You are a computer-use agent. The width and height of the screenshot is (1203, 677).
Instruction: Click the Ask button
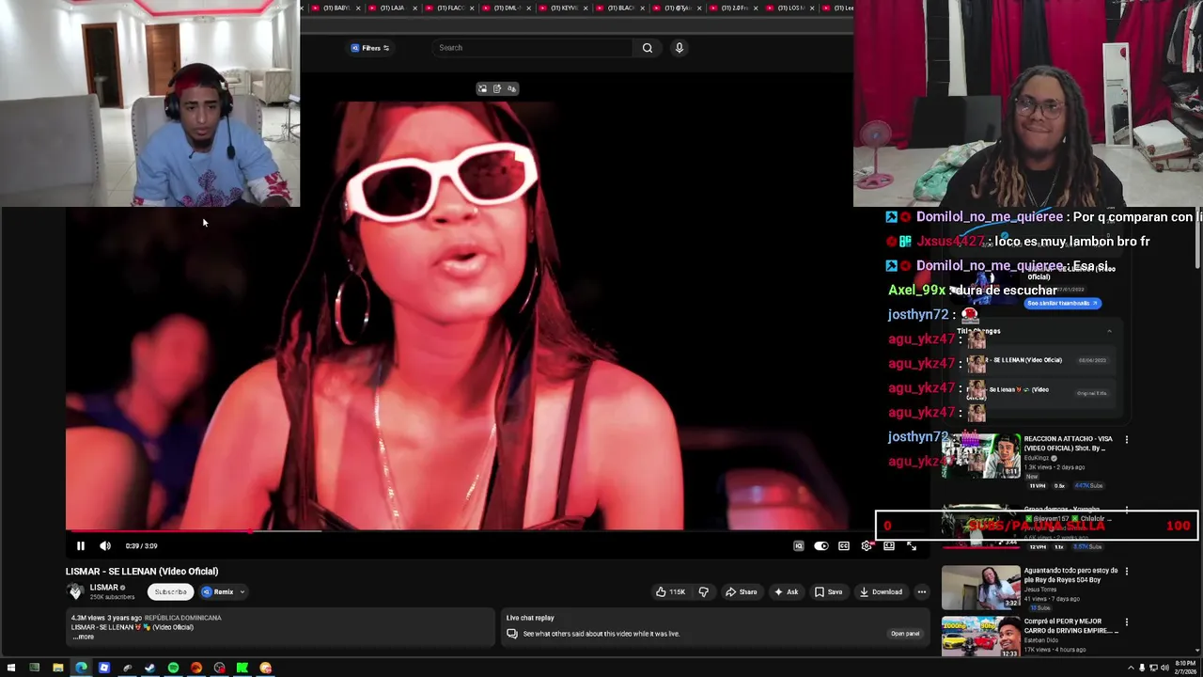(x=786, y=591)
